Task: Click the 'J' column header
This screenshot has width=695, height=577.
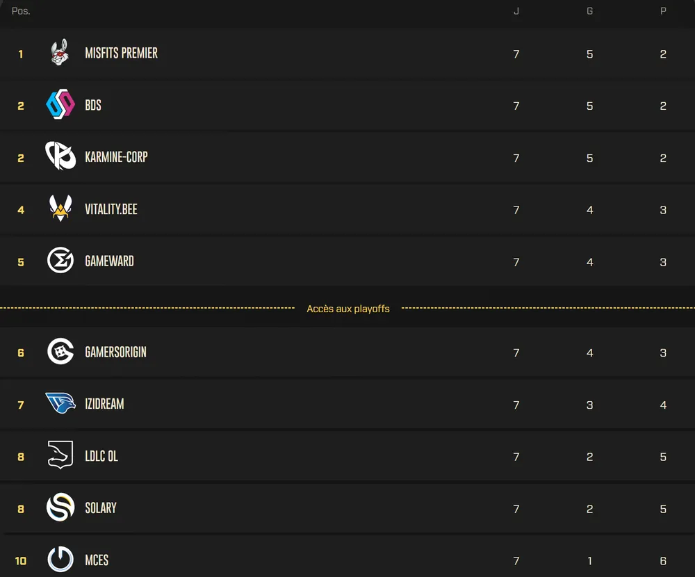Action: [516, 11]
